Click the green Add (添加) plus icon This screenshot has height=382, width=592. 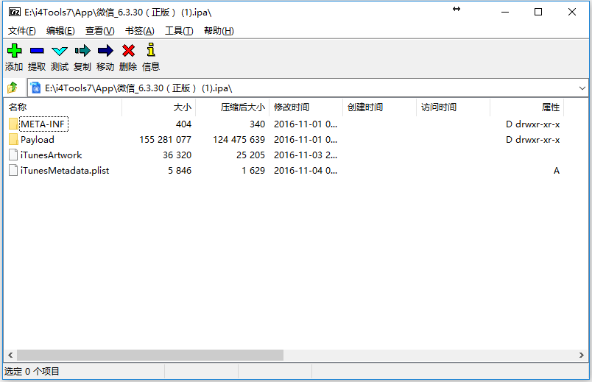(x=14, y=51)
